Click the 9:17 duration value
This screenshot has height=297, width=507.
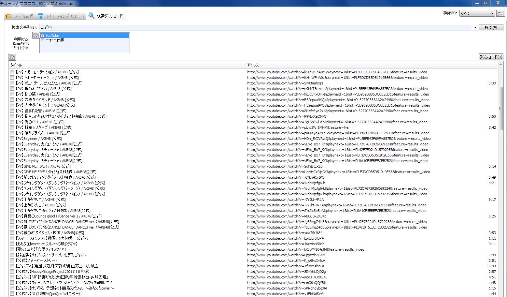click(x=492, y=200)
